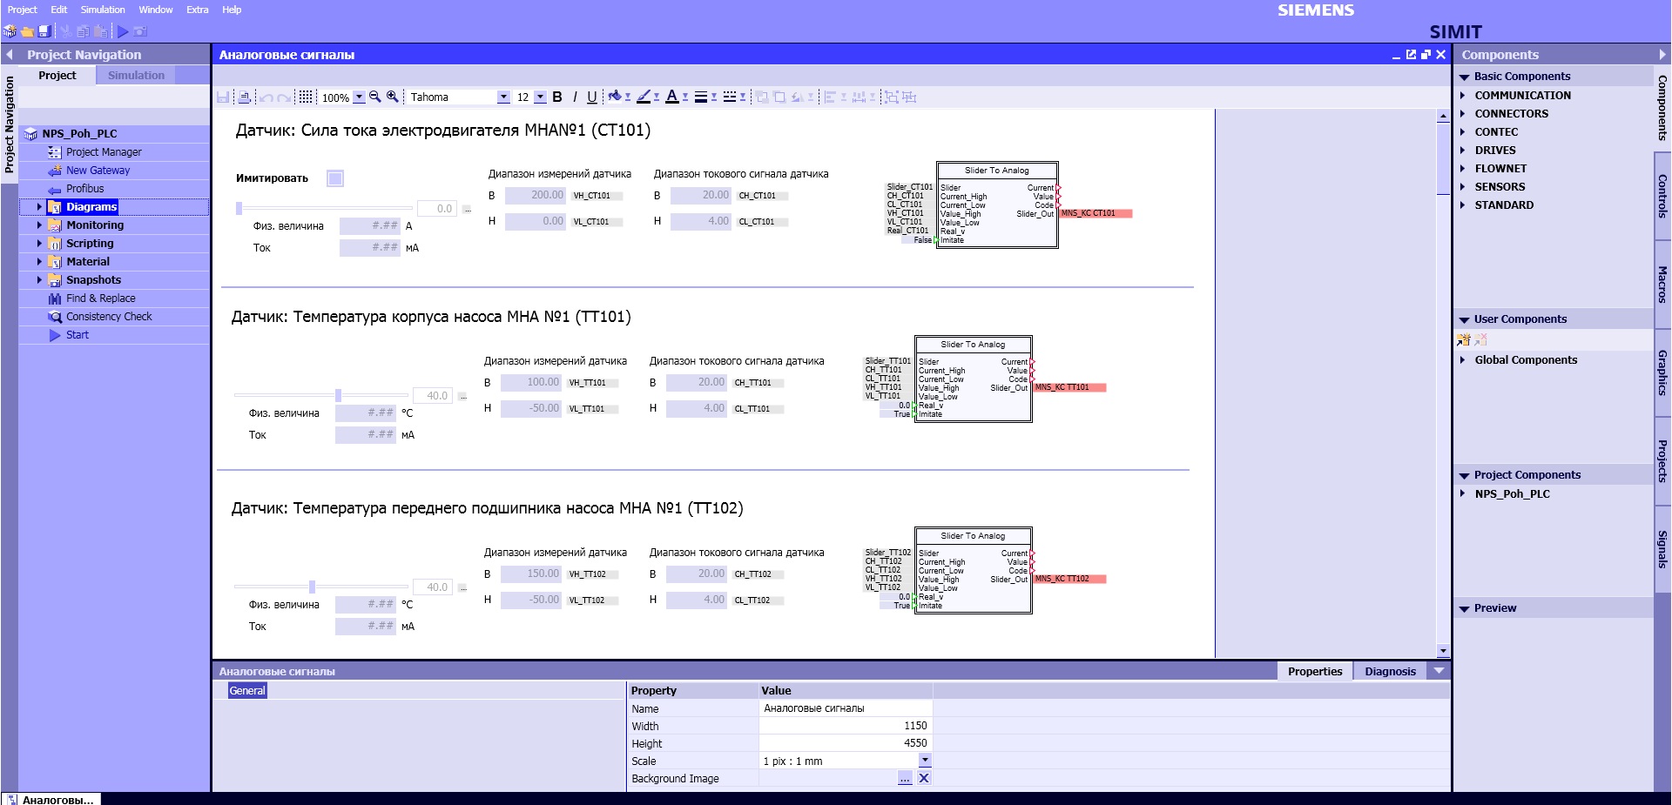Expand the Monitoring tree node

[39, 225]
